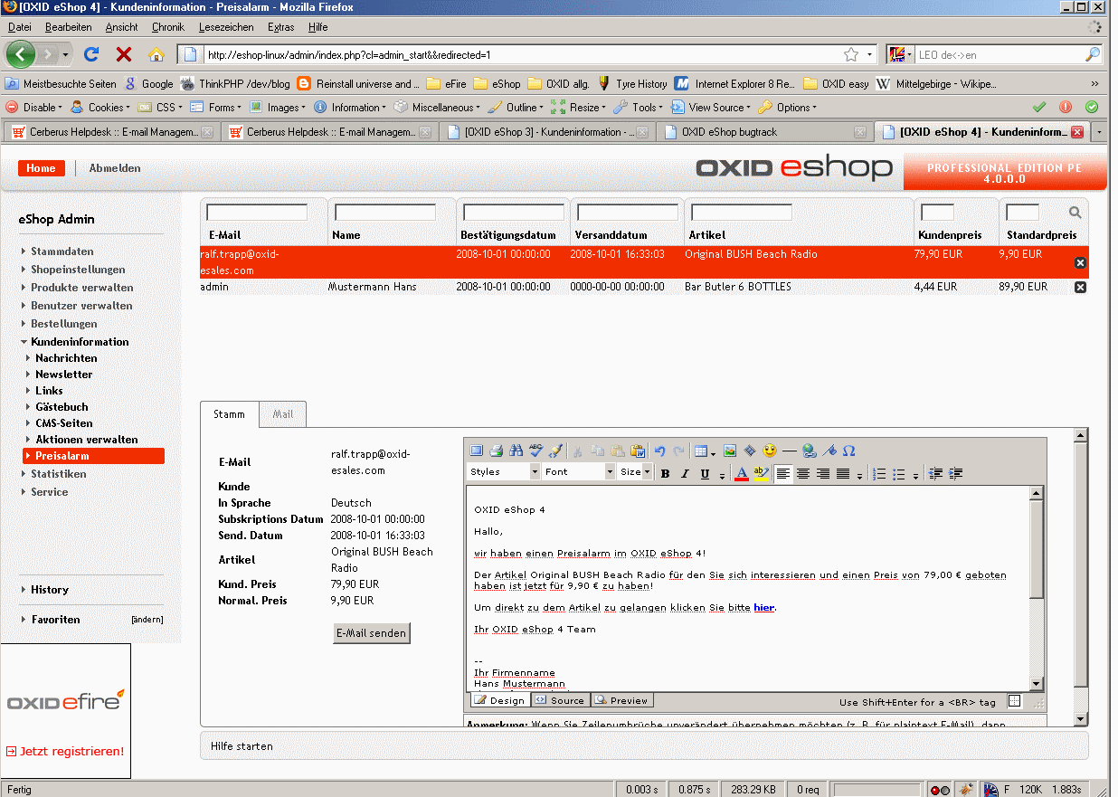
Task: Open Newsletter under Kundeninformation
Action: coord(63,375)
